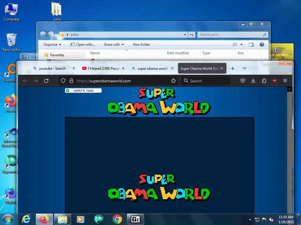Click the Firefox Search box
The width and height of the screenshot is (301, 225).
(206, 81)
